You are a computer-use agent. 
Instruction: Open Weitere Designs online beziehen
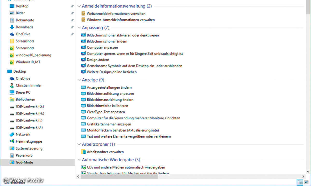pyautogui.click(x=112, y=72)
